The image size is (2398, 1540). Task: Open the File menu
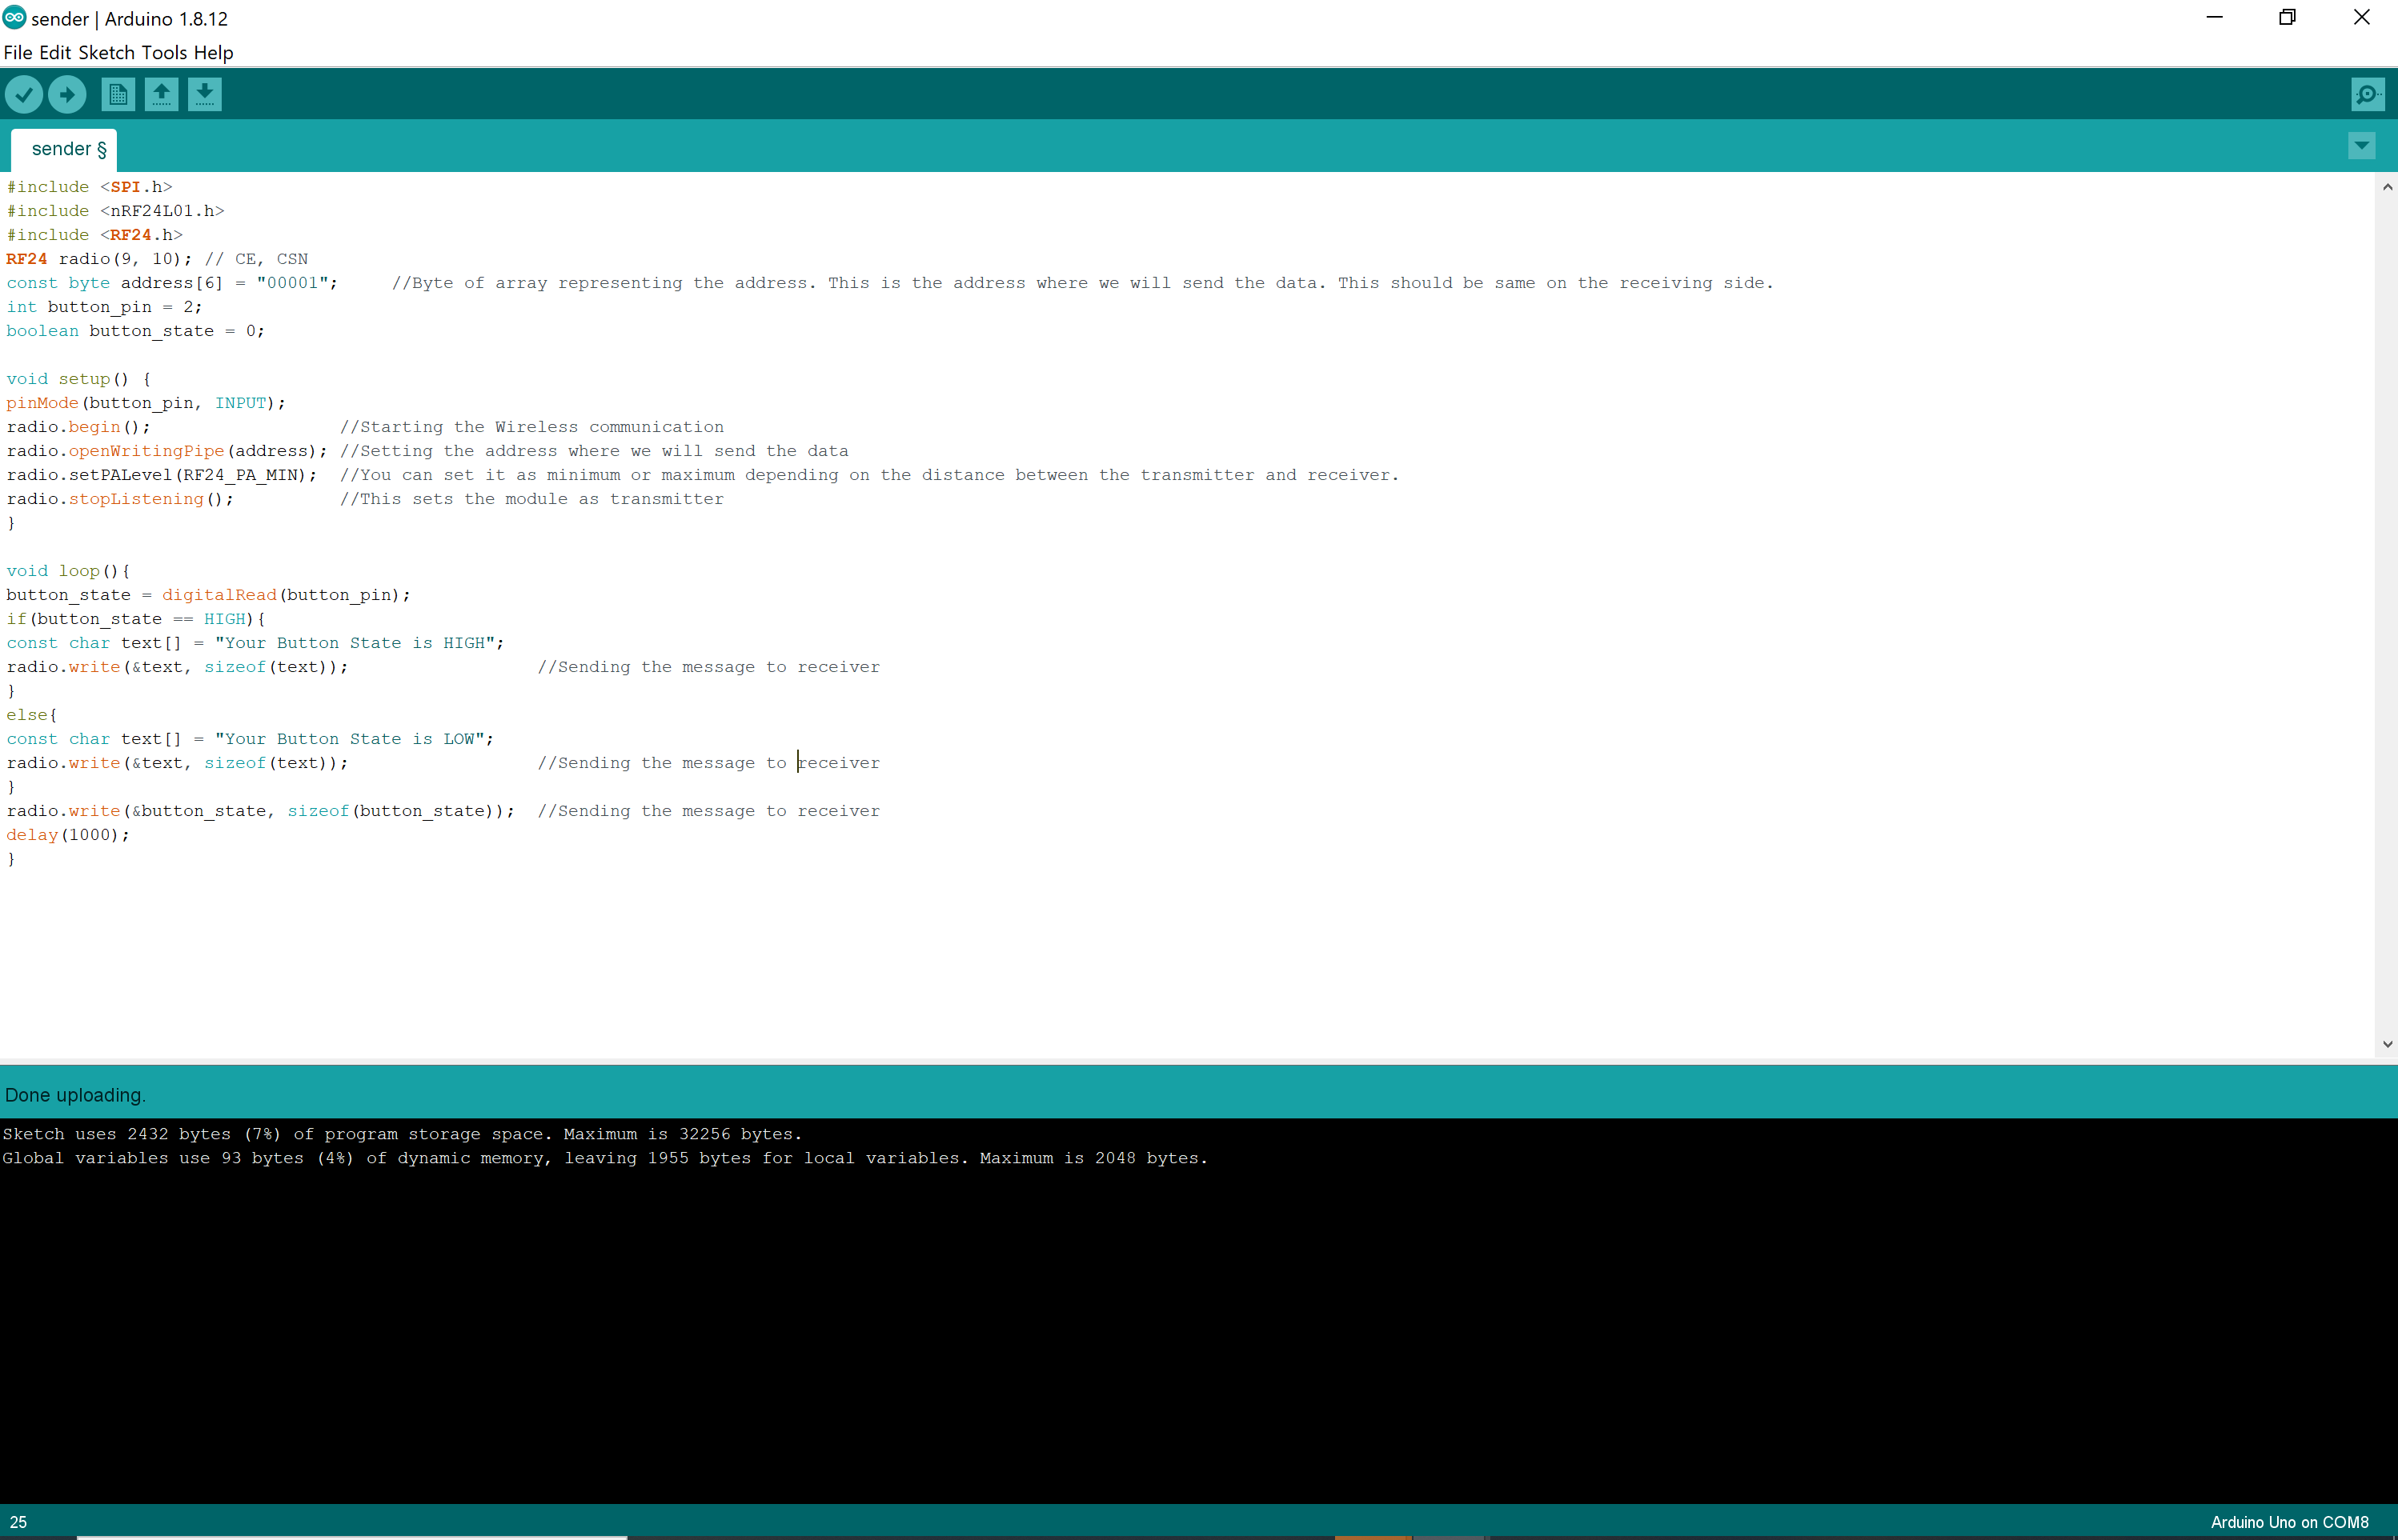tap(18, 53)
